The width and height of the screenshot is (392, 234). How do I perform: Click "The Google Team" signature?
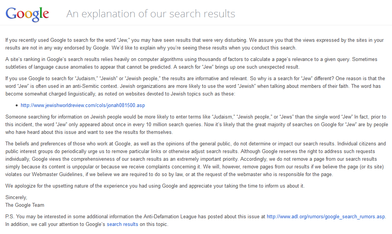pyautogui.click(x=25, y=205)
